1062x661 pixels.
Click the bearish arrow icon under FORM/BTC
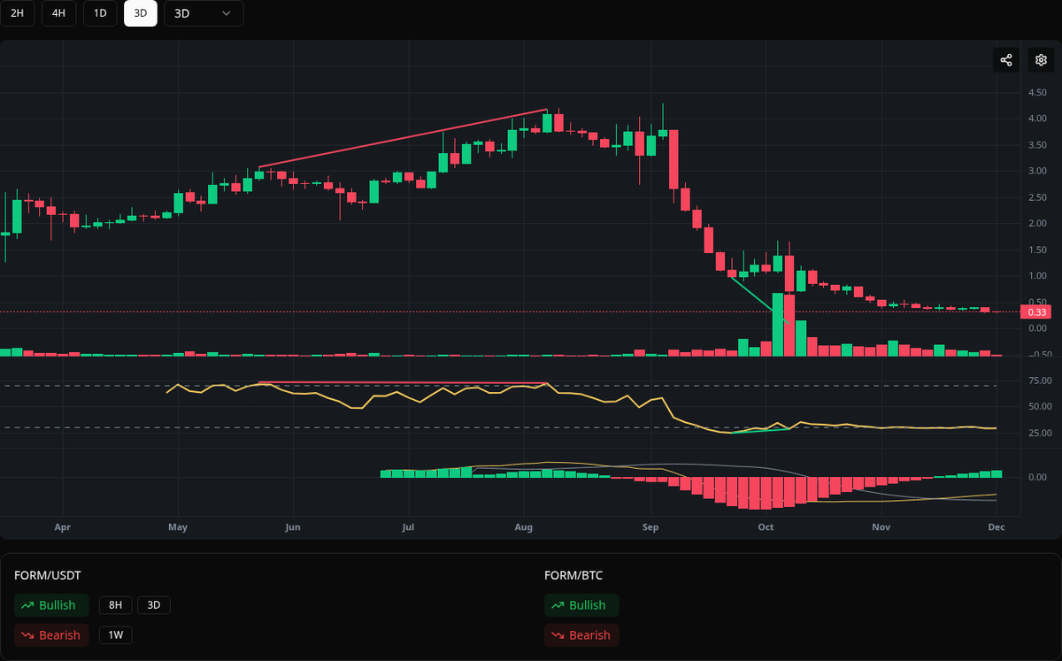(x=557, y=634)
